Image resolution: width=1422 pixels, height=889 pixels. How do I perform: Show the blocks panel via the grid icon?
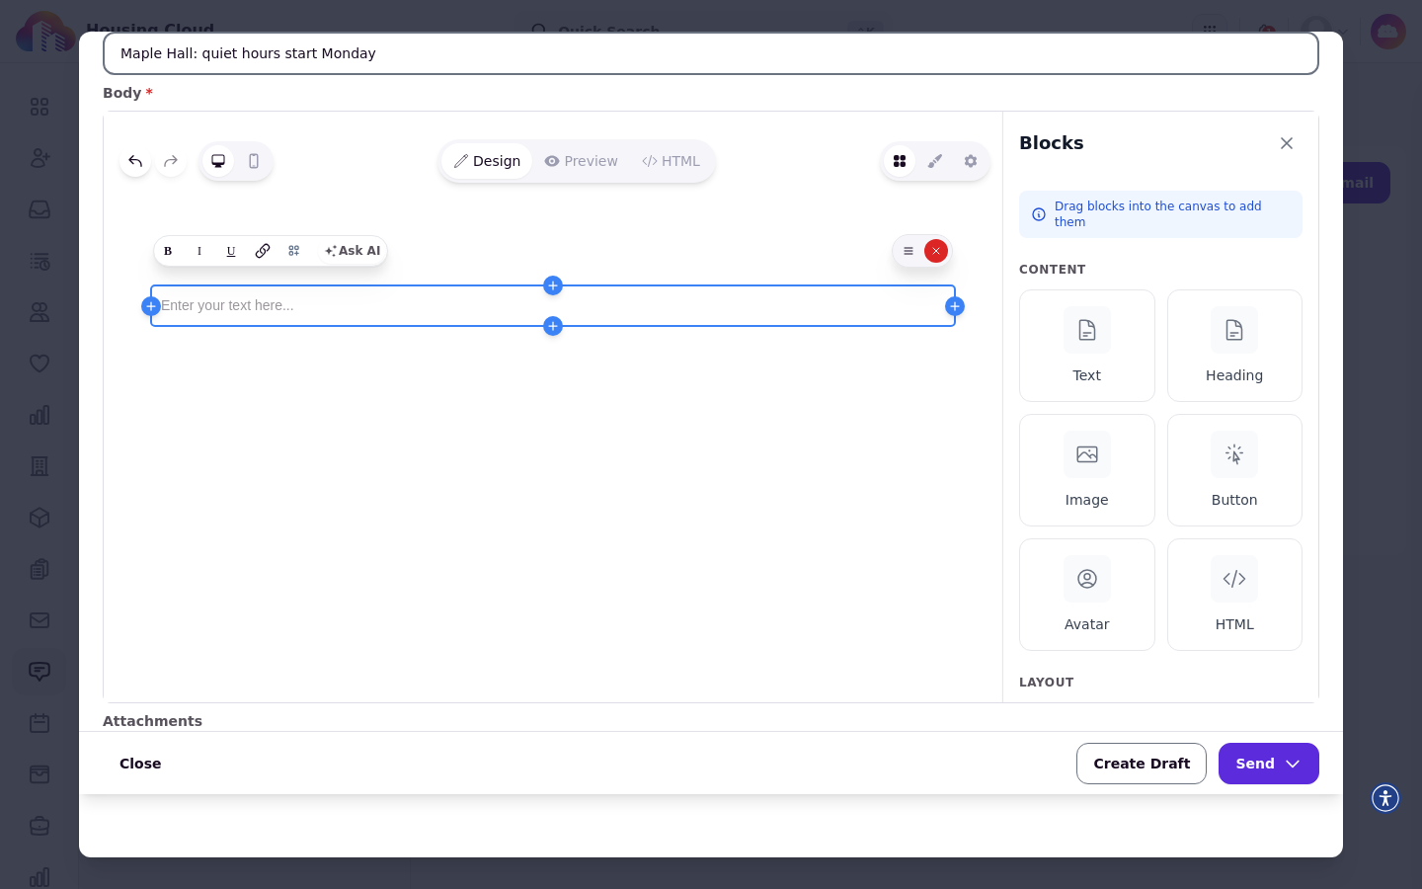(900, 161)
